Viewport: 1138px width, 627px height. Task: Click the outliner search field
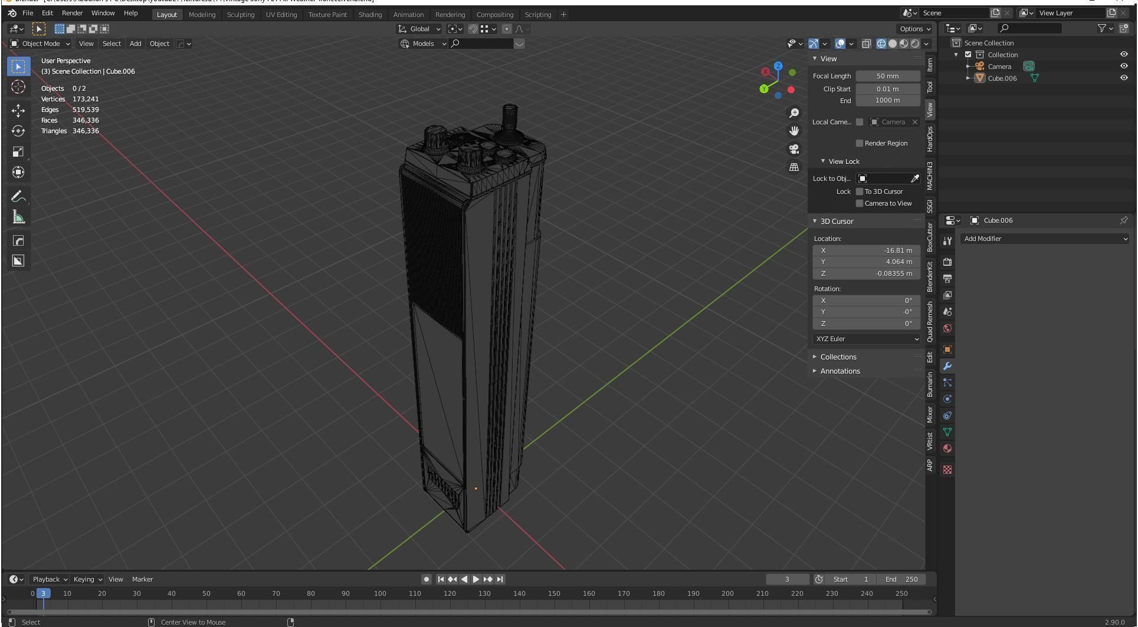1029,28
